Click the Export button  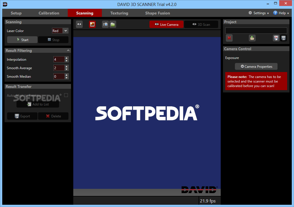[x=22, y=116]
